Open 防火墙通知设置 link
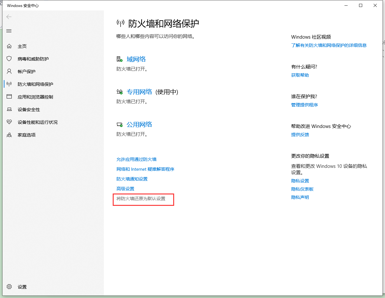Screen dimensions: 385x298 tap(132, 179)
